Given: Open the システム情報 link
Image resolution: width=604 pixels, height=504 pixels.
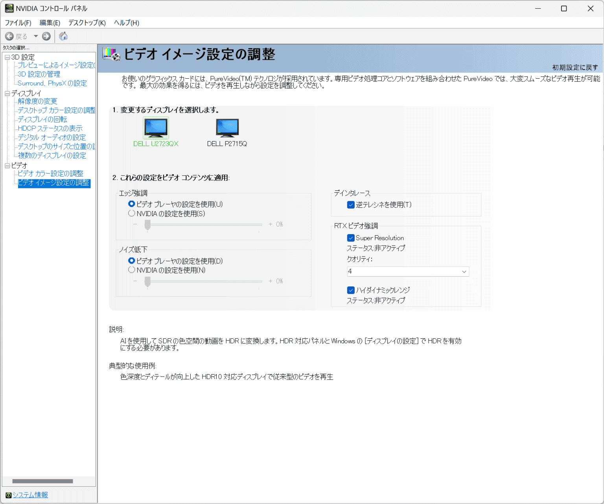Looking at the screenshot, I should tap(30, 495).
